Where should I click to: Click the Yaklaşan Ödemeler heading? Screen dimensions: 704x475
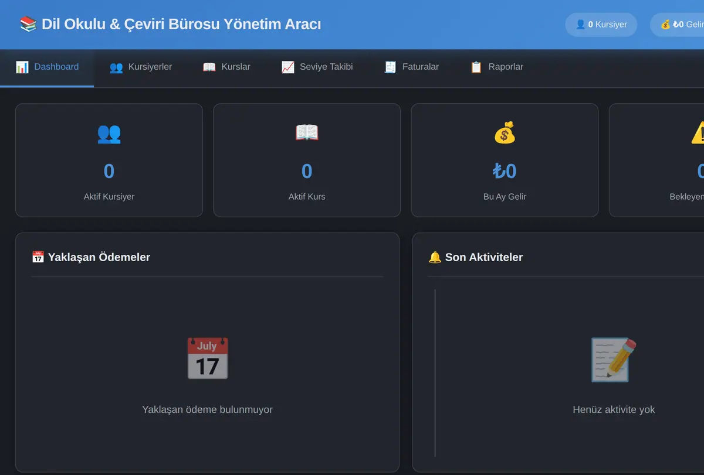(99, 257)
